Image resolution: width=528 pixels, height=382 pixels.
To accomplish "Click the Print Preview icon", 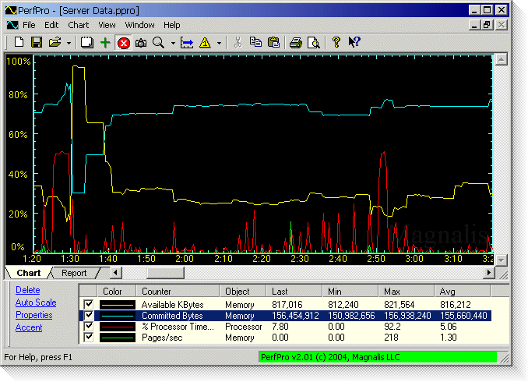I will [314, 43].
